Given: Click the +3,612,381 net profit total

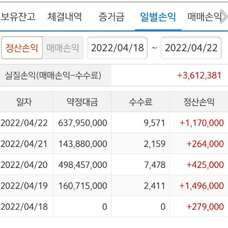Looking at the screenshot, I should pyautogui.click(x=199, y=75).
